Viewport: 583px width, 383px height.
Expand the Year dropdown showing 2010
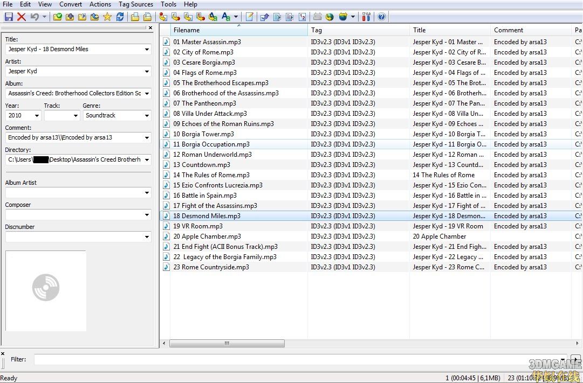37,116
